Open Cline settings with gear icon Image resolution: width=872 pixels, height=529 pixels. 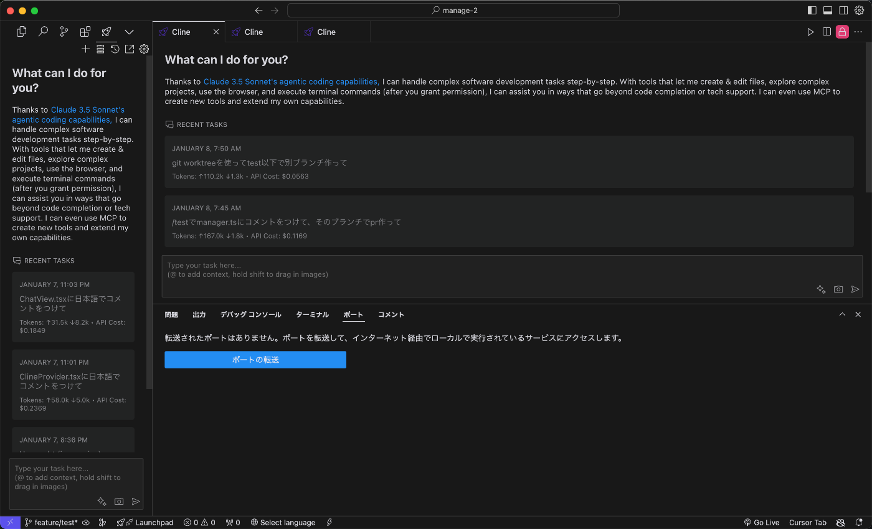[144, 49]
